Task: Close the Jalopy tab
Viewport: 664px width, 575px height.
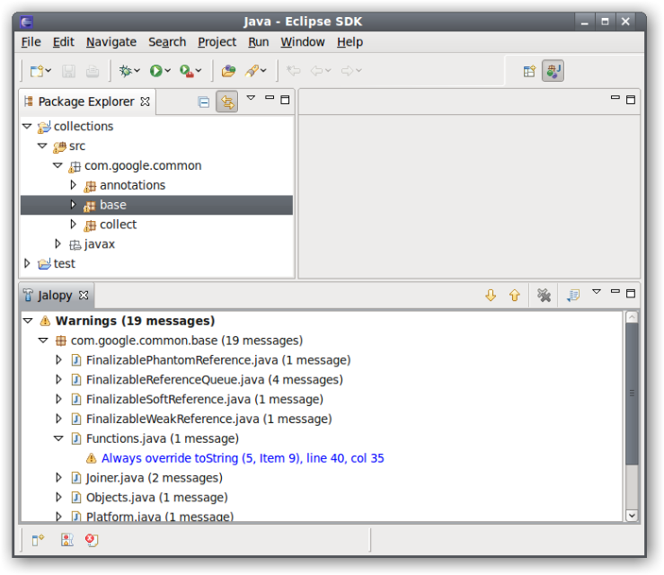Action: tap(84, 295)
